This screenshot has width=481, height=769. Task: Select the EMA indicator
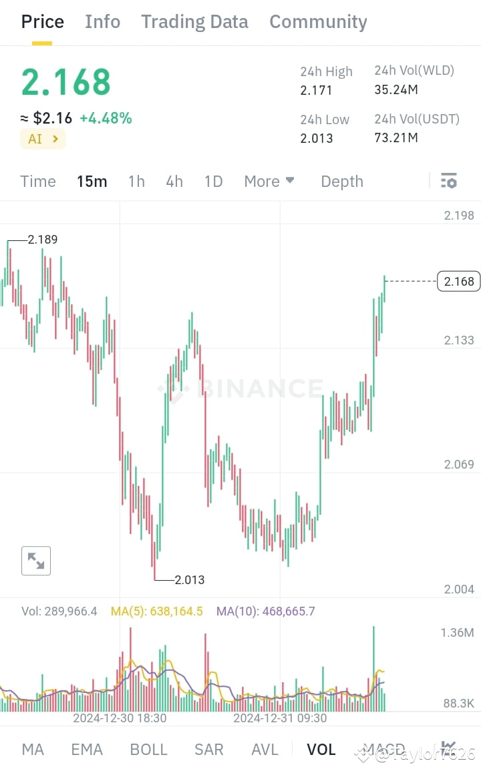pyautogui.click(x=87, y=749)
